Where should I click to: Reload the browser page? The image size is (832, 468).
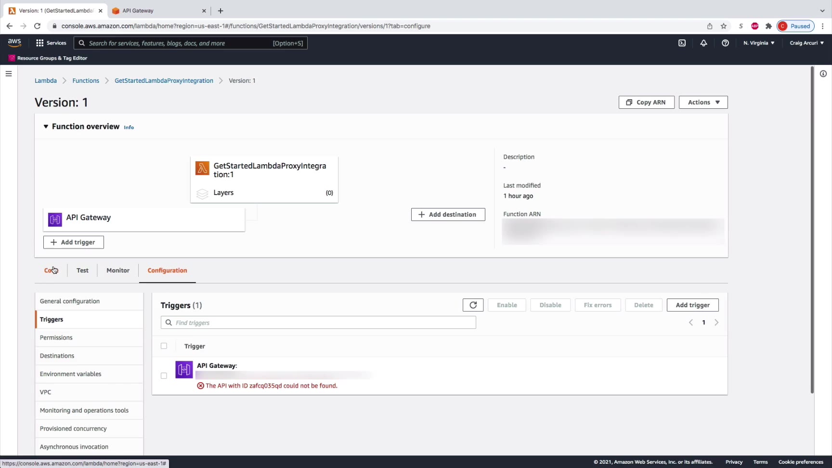(x=37, y=26)
